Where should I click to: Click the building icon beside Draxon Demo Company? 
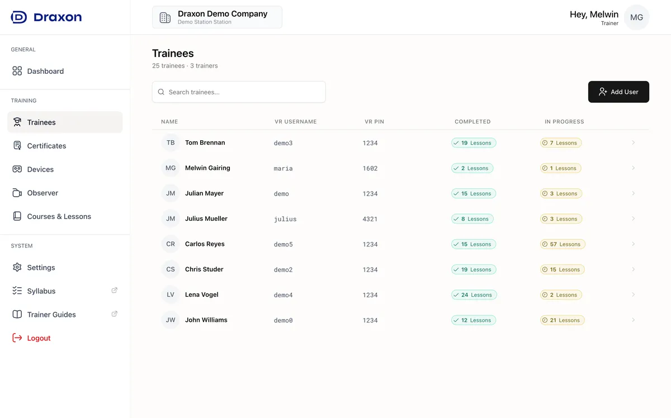[165, 18]
